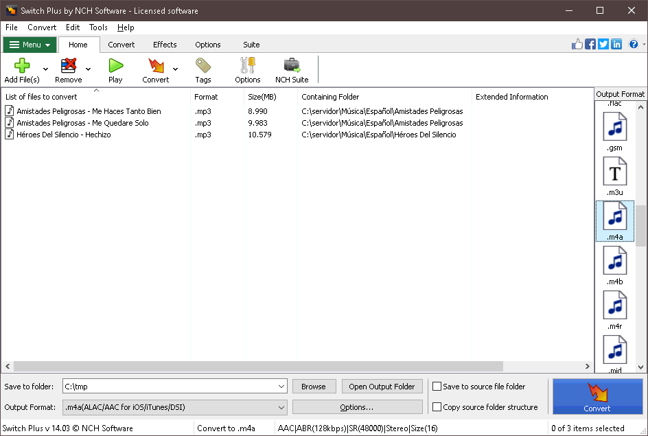Click the scroll up arrow in Output Format panel

point(640,107)
